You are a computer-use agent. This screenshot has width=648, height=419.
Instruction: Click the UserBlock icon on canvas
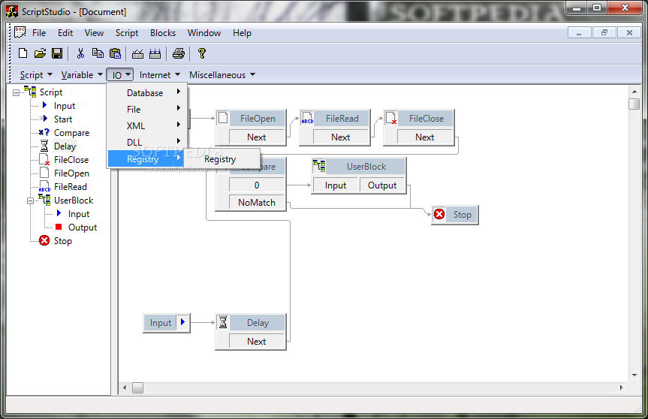click(x=319, y=166)
